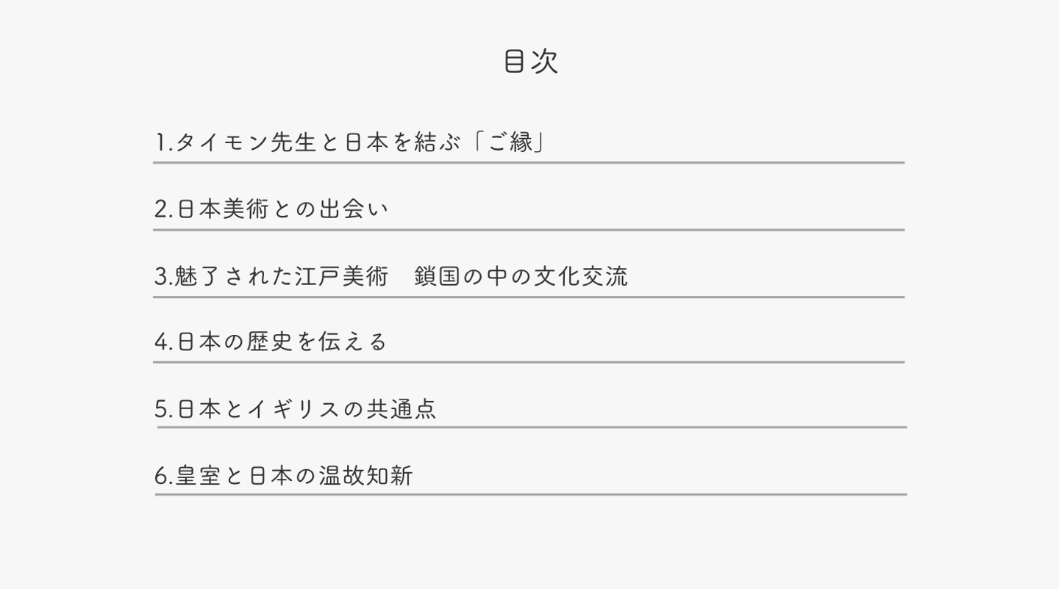Click the 温故知新 phrase in item 6
This screenshot has height=589, width=1059.
366,476
